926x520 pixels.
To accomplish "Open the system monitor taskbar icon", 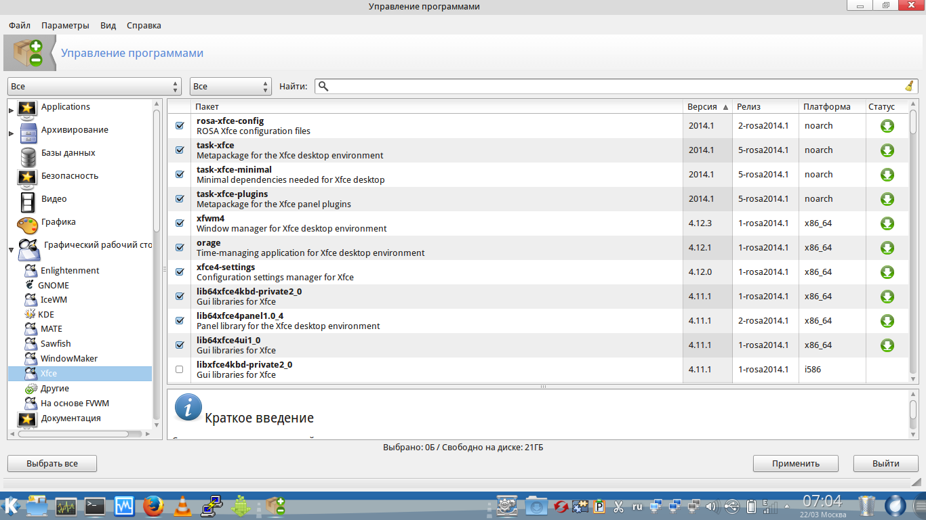I will (66, 506).
